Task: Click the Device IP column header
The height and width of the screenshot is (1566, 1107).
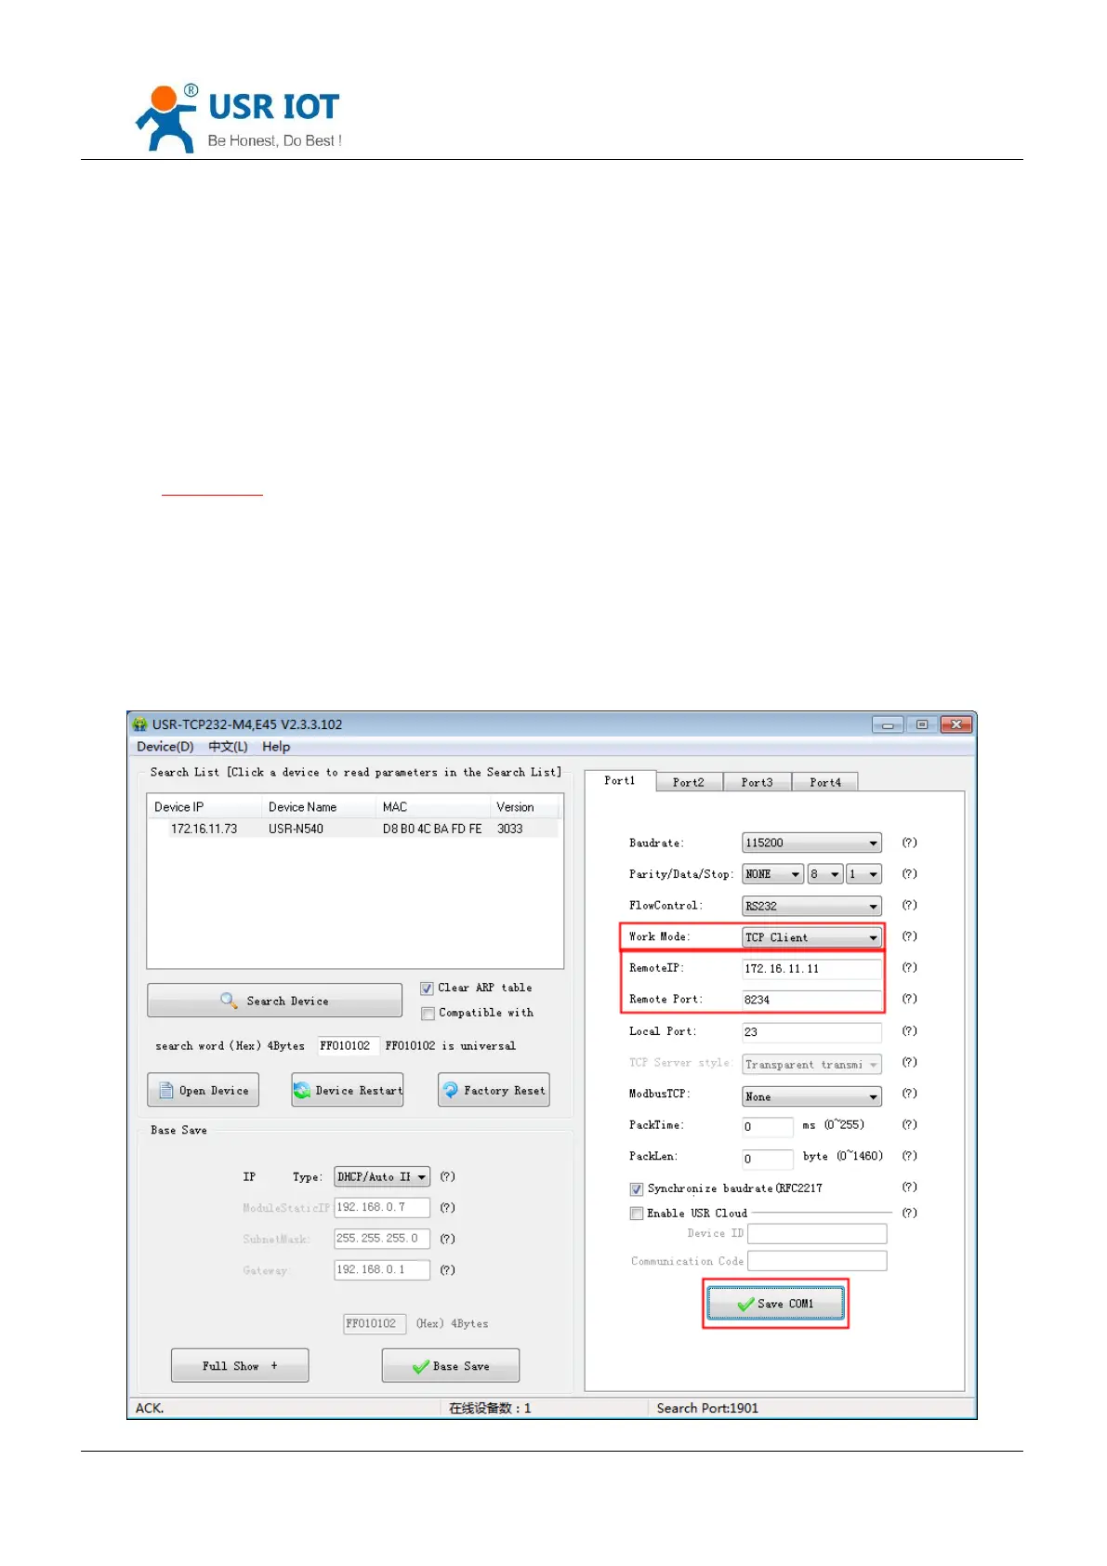Action: 204,807
